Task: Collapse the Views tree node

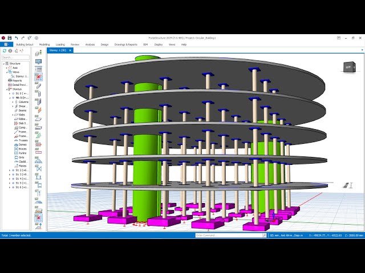Action: pyautogui.click(x=6, y=72)
